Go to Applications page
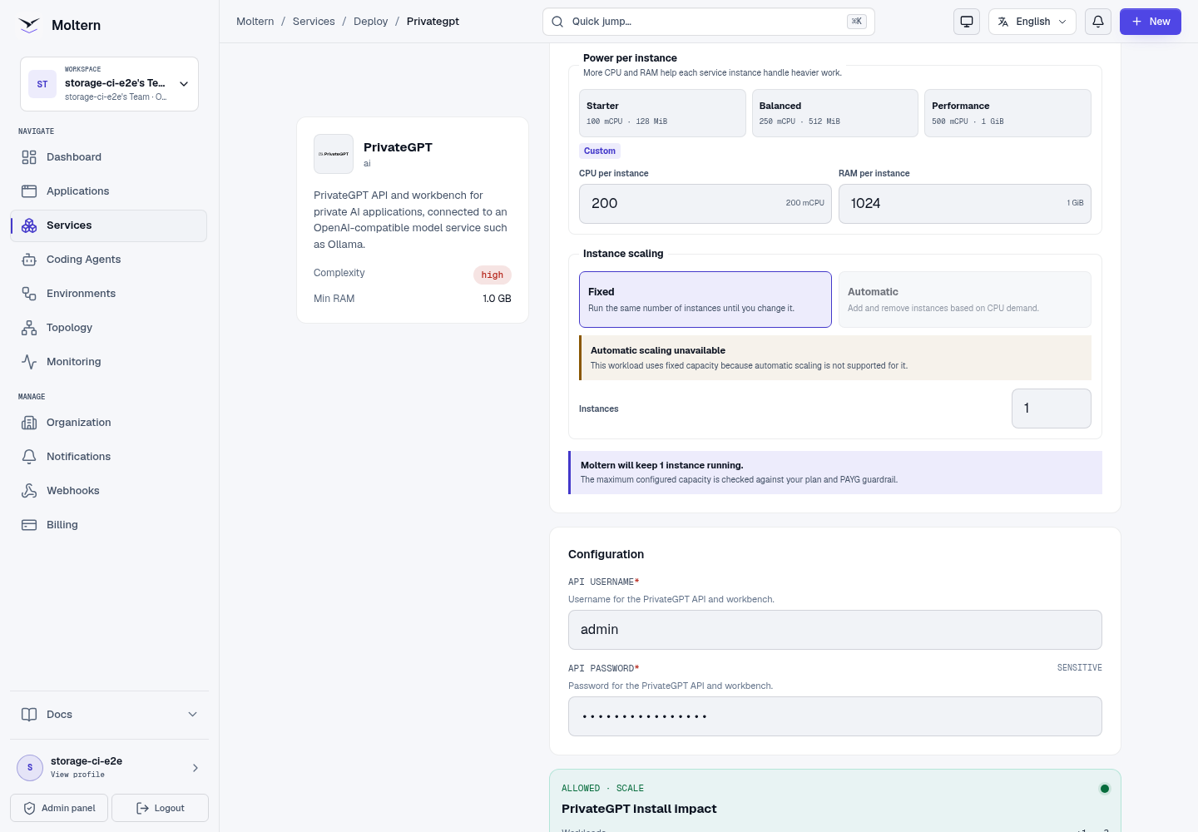 point(108,191)
